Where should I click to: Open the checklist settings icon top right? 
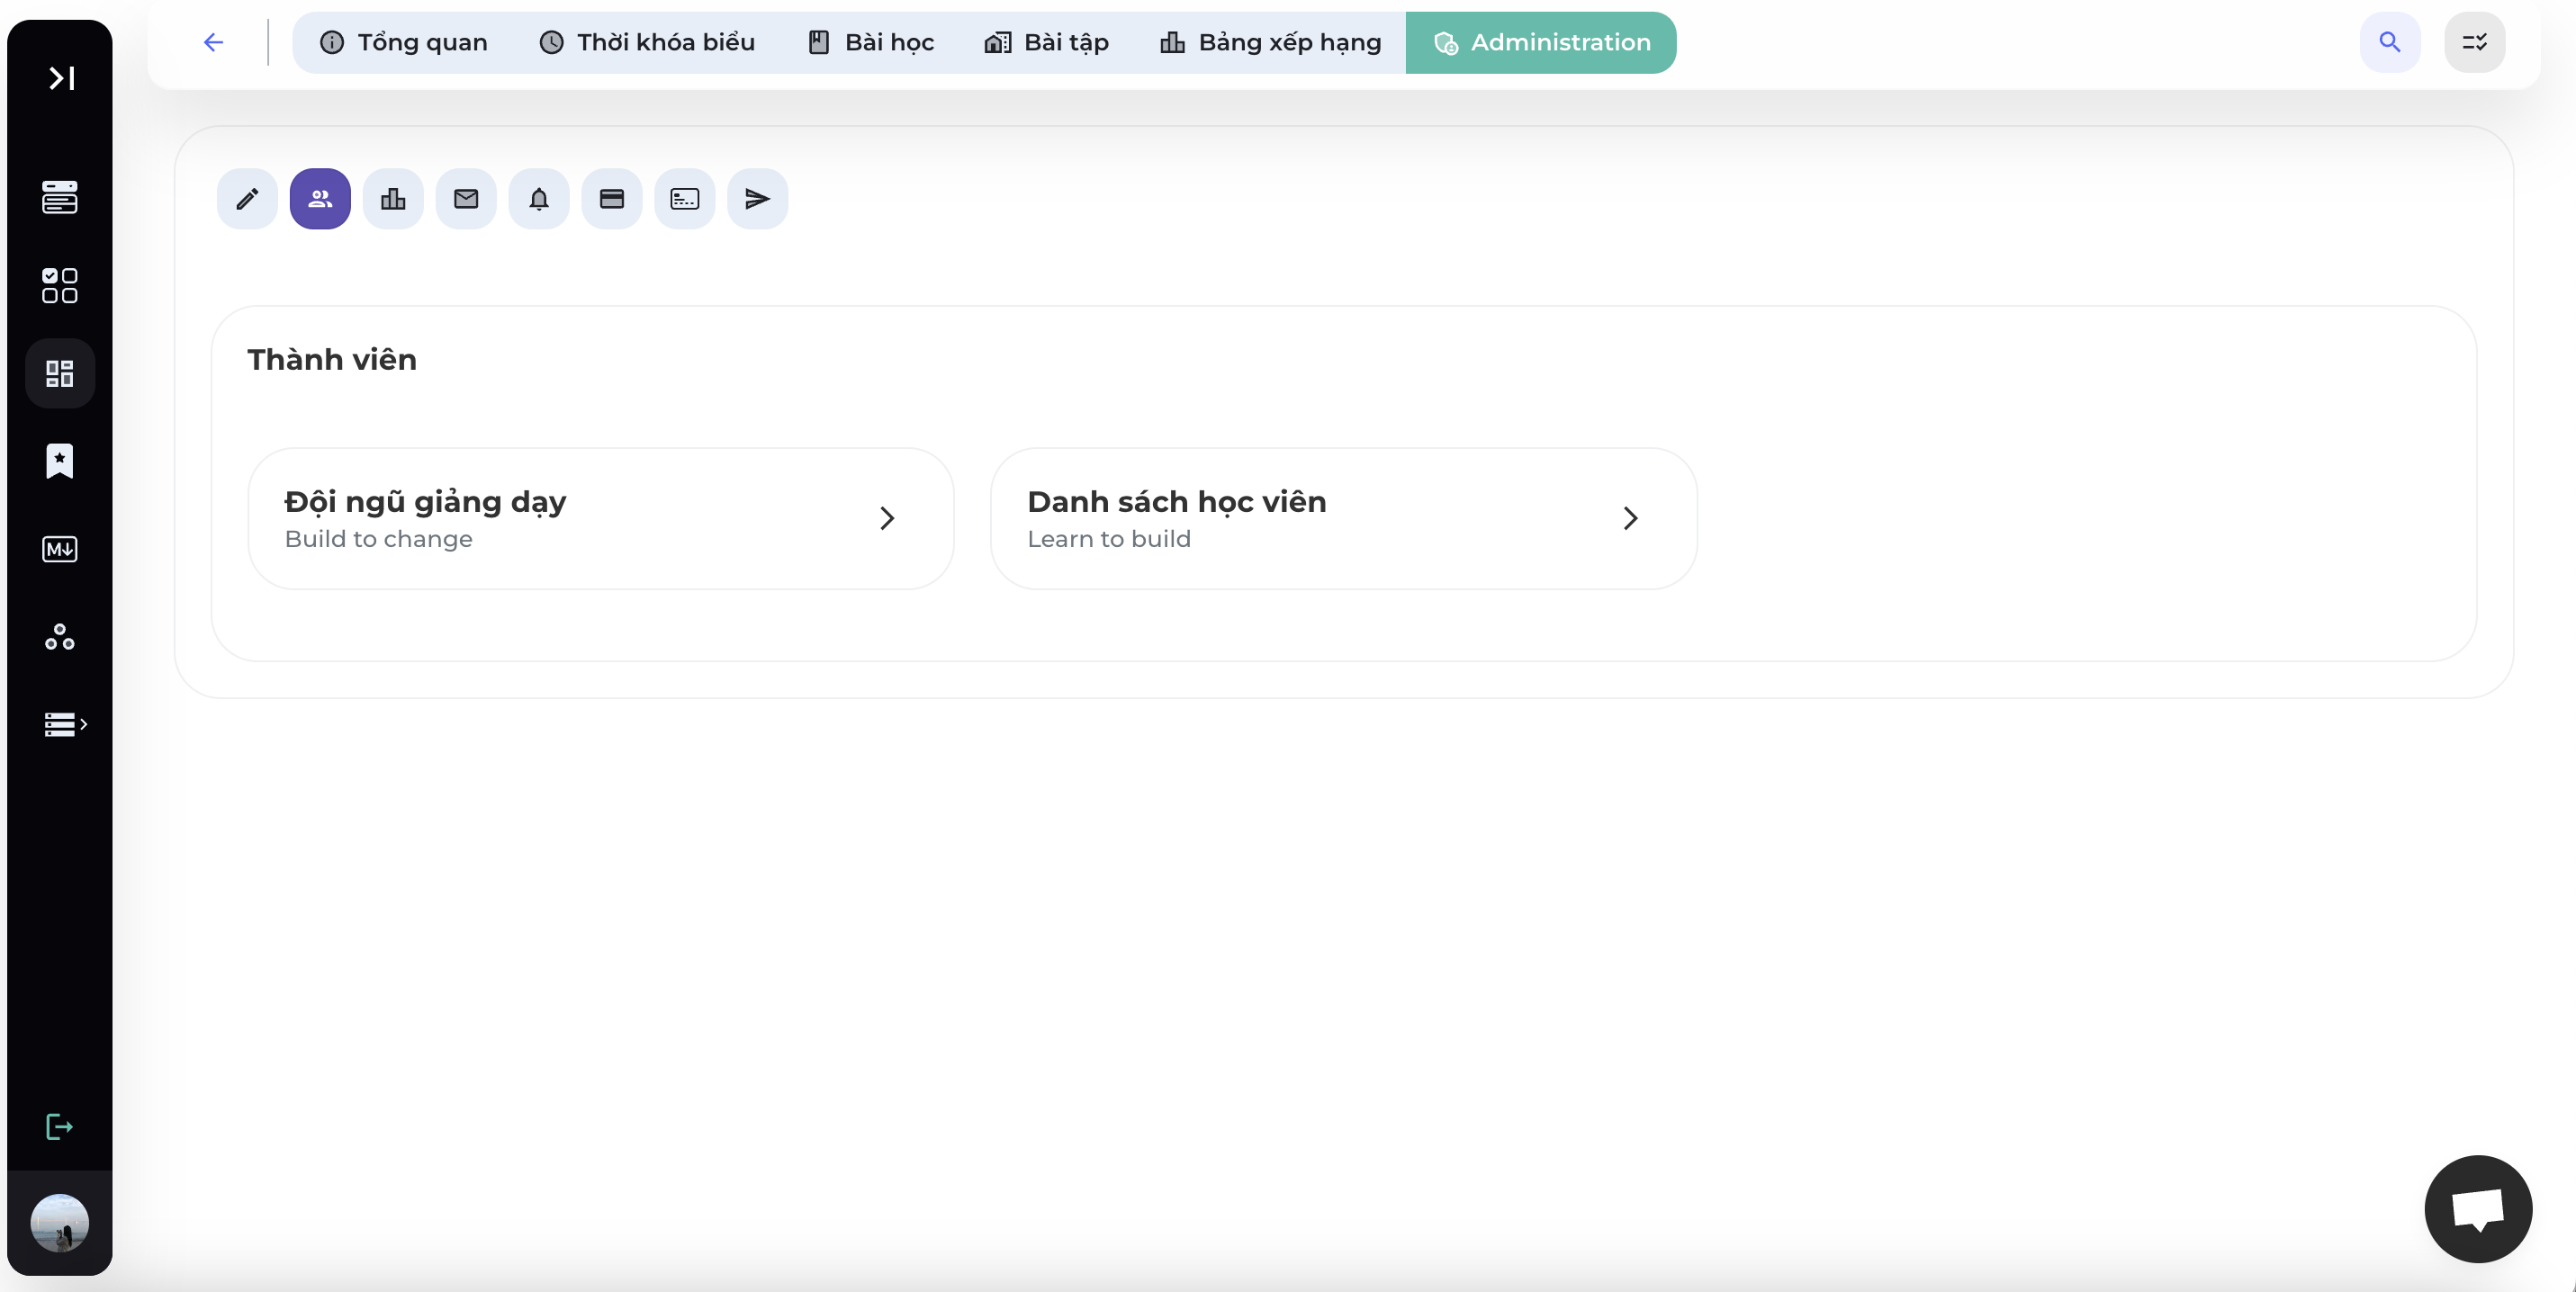(x=2475, y=42)
